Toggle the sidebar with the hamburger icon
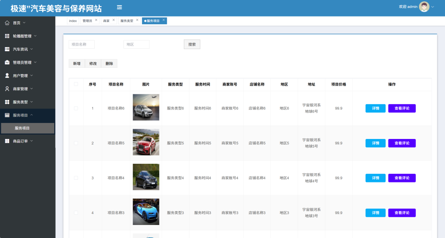This screenshot has height=238, width=445. [x=120, y=7]
